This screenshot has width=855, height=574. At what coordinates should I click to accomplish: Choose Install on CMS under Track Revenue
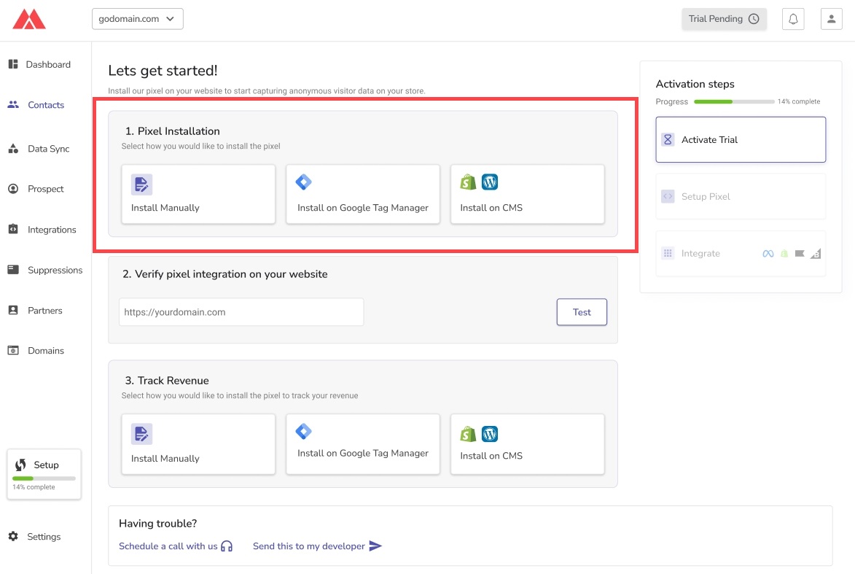click(527, 444)
